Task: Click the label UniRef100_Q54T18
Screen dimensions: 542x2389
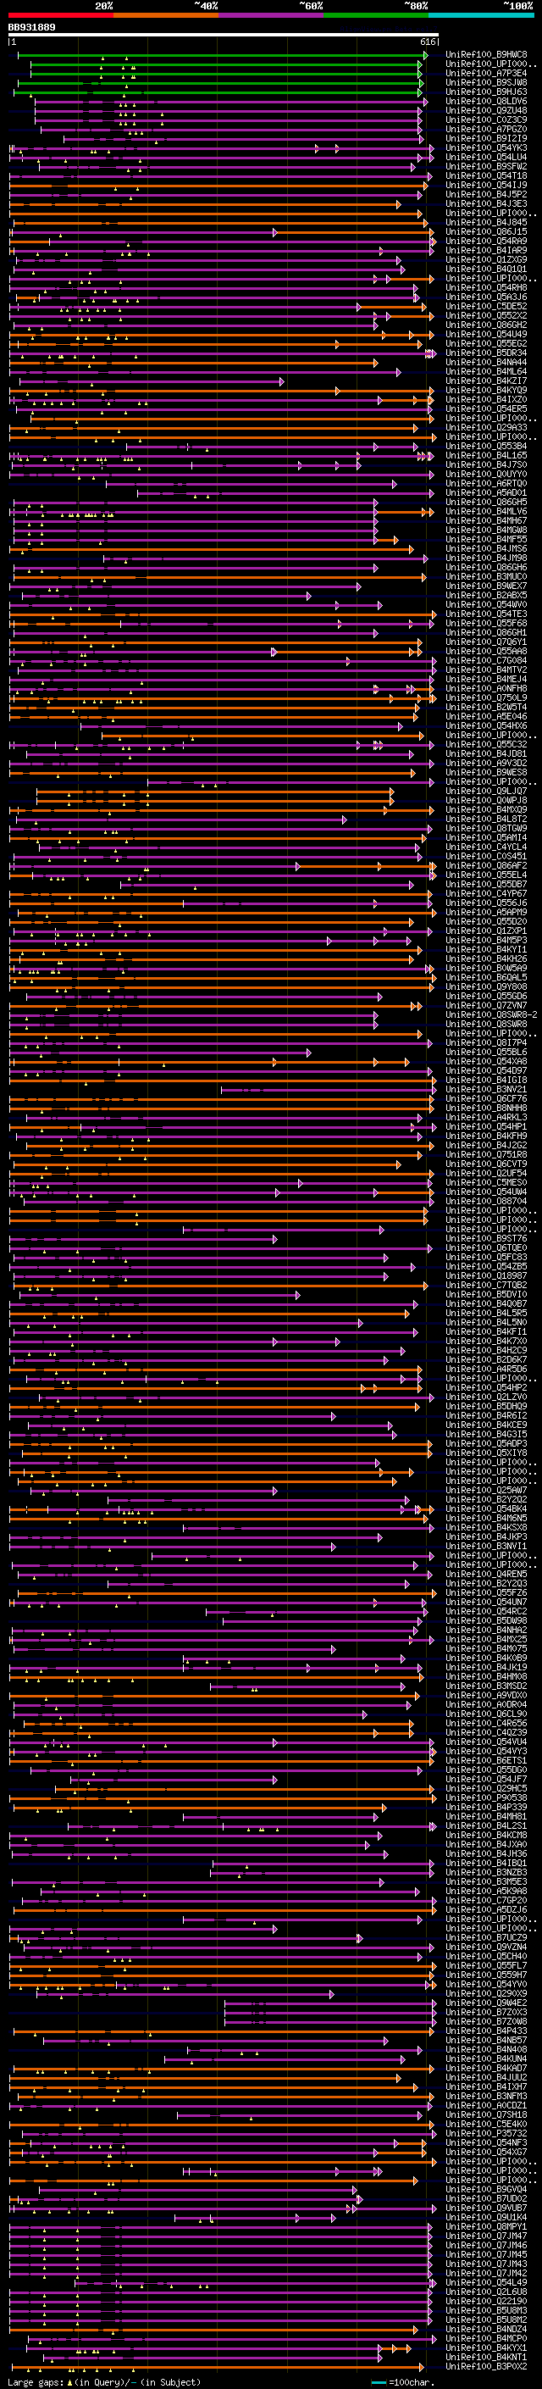Action: pos(486,176)
